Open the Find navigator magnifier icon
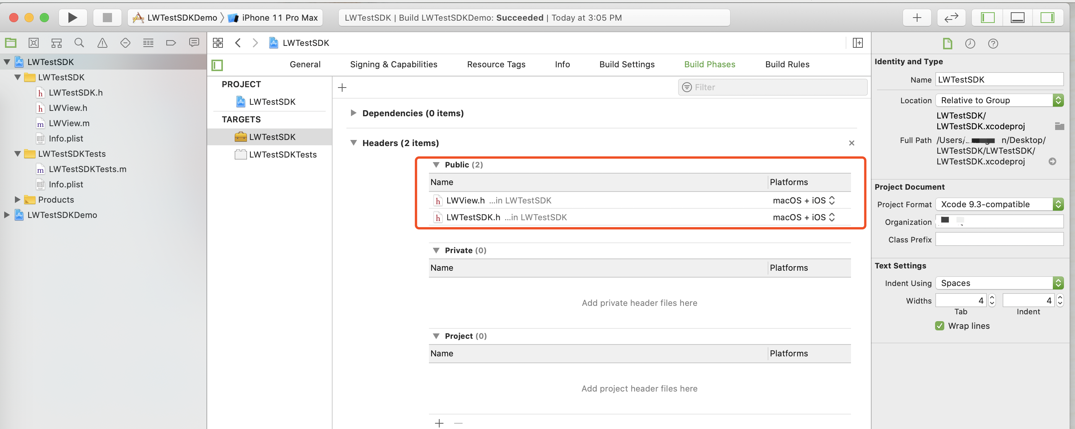The image size is (1075, 429). coord(79,42)
